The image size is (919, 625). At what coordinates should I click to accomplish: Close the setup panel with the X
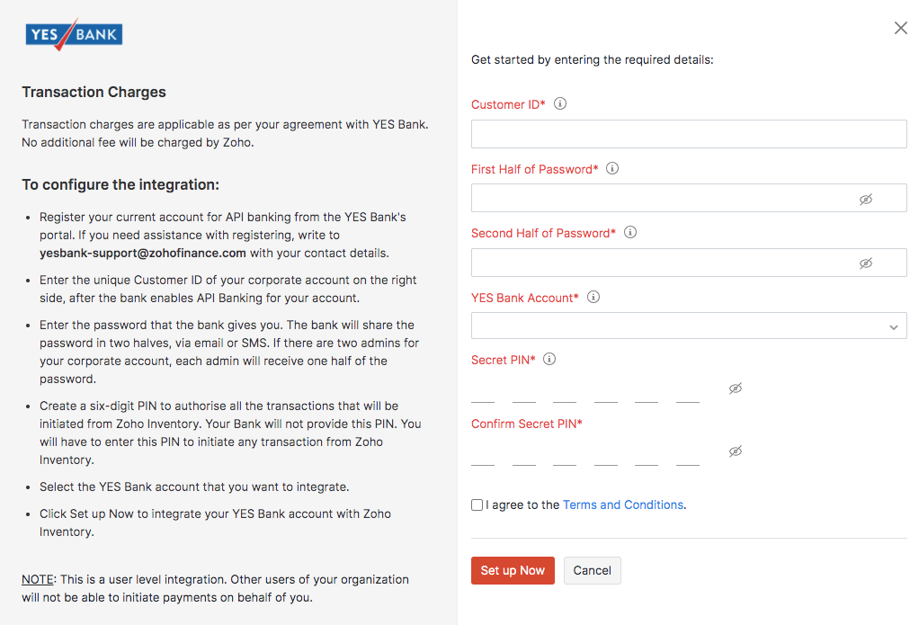[900, 28]
